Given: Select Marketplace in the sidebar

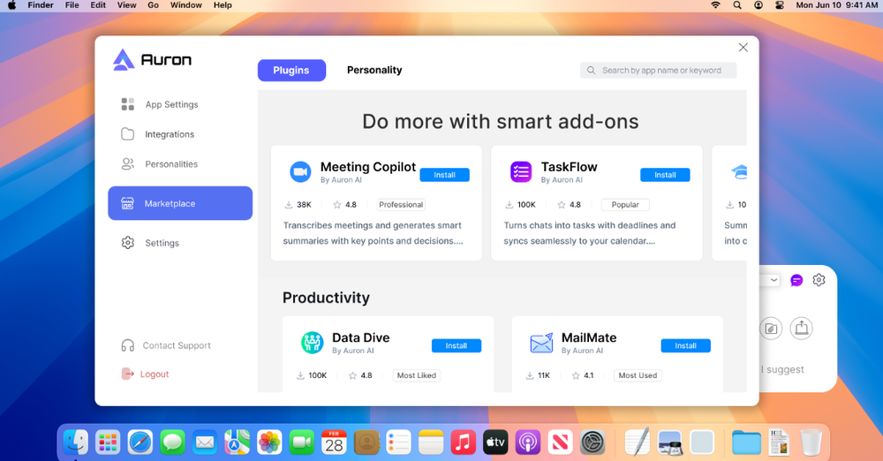Looking at the screenshot, I should coord(180,203).
